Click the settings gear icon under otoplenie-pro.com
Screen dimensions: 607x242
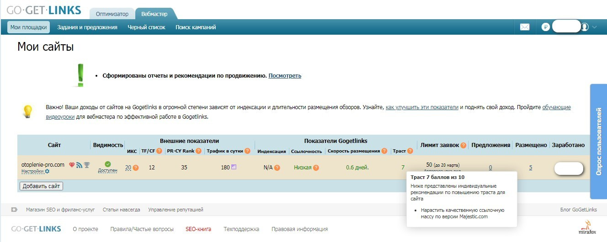tap(47, 171)
